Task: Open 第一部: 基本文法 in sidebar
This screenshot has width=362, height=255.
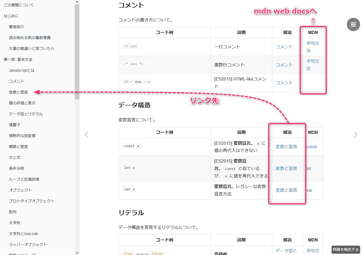Action: point(18,59)
